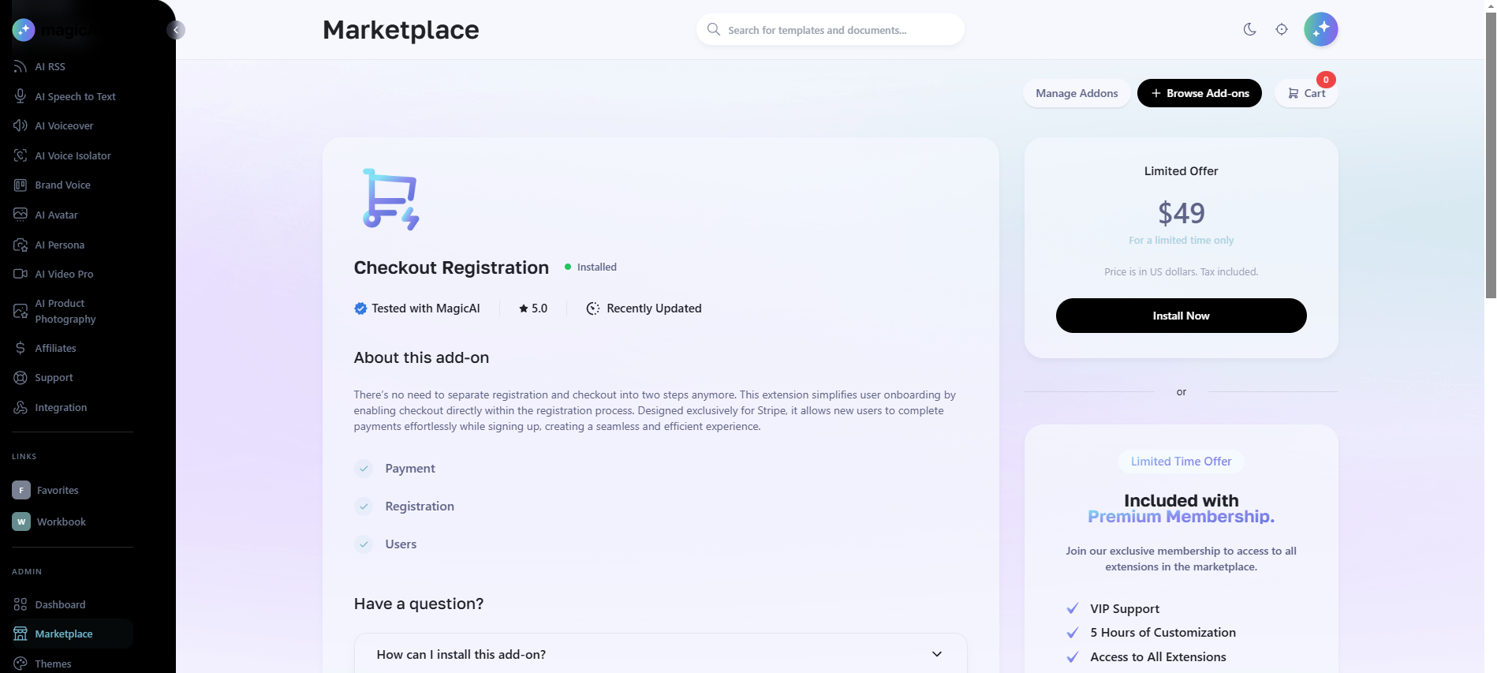1497x673 pixels.
Task: Open the Dashboard admin menu item
Action: [60, 604]
